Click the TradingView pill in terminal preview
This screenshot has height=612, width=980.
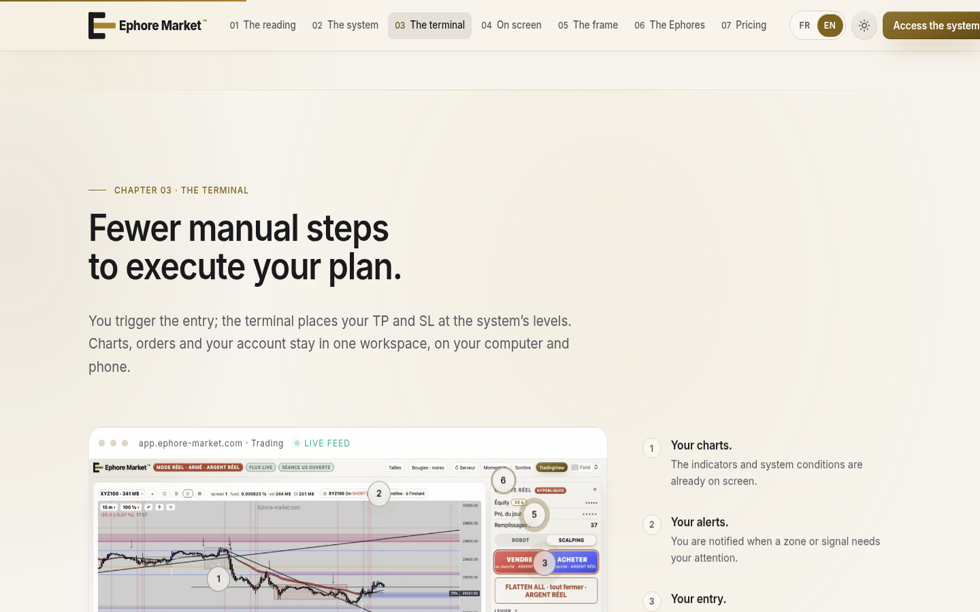point(551,468)
